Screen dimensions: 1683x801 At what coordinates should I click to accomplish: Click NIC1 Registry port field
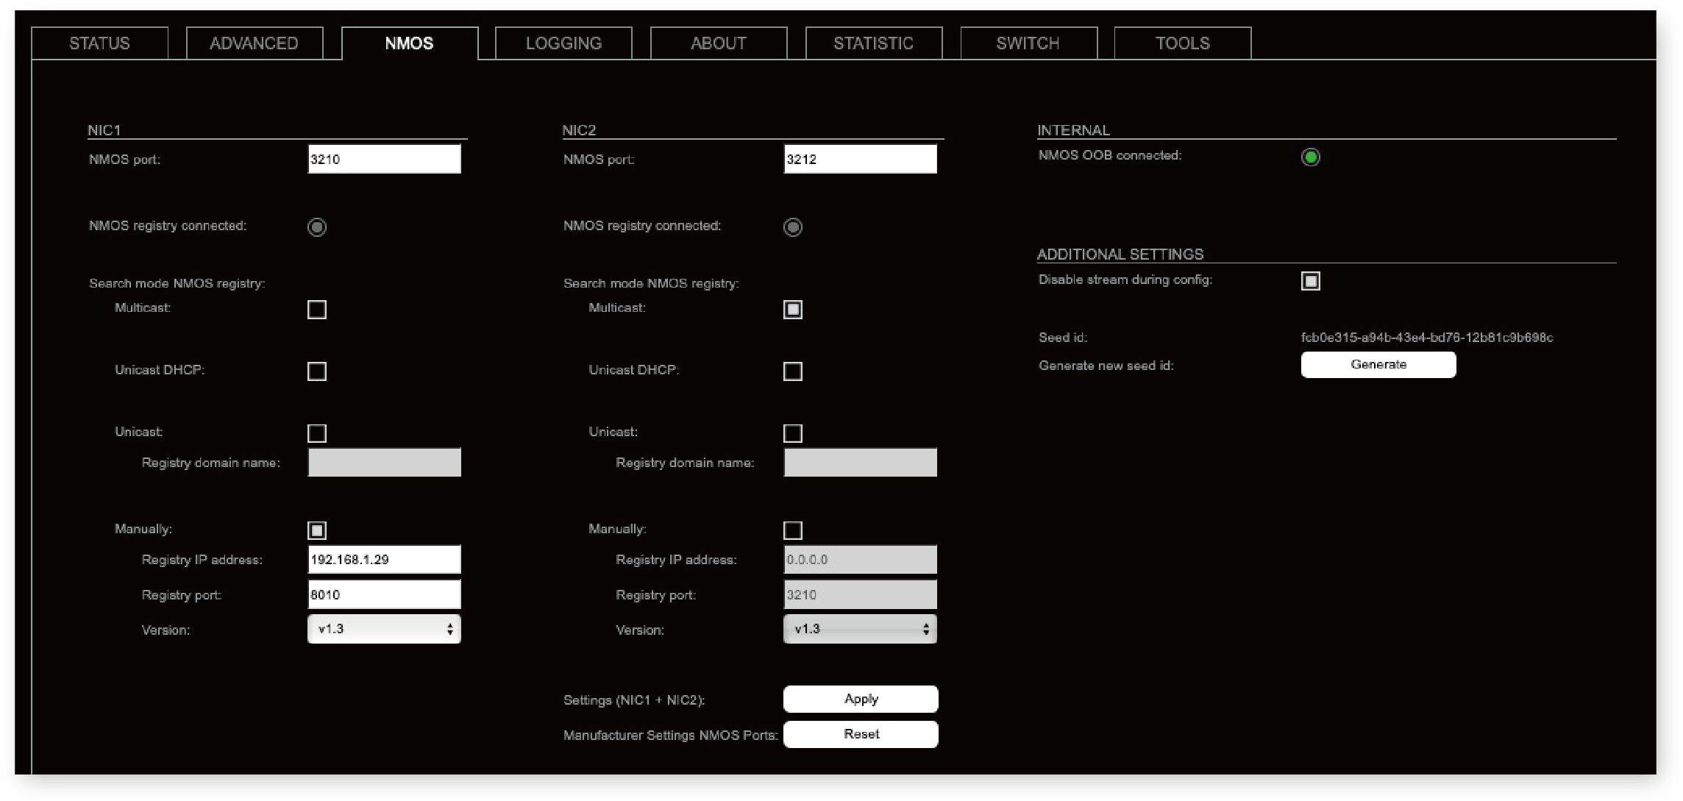pyautogui.click(x=385, y=594)
